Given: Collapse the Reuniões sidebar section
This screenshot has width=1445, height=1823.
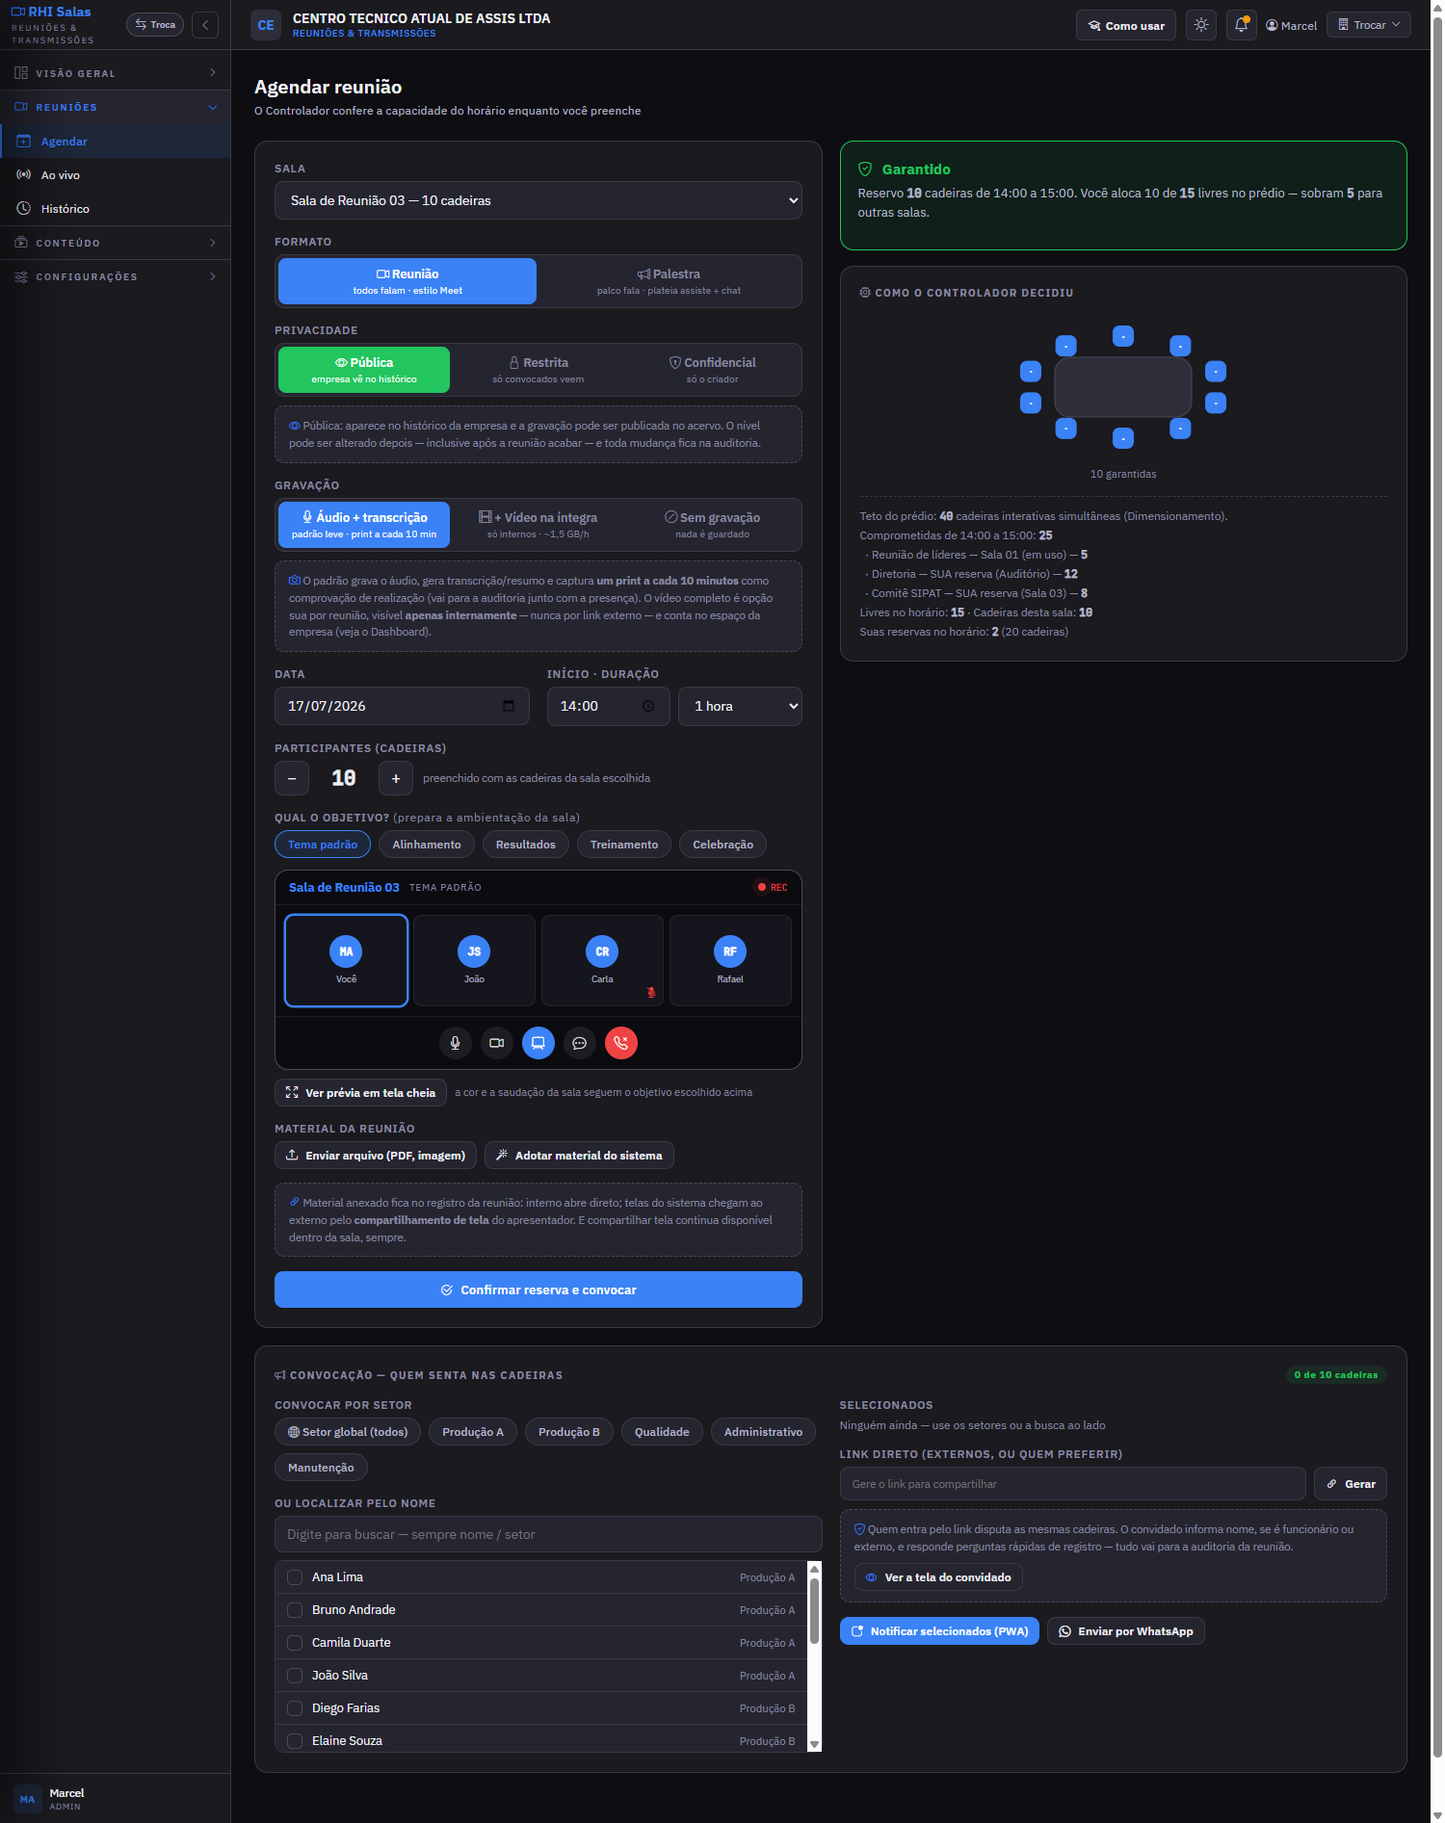Looking at the screenshot, I should (x=115, y=107).
